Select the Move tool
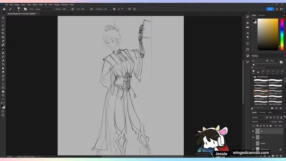 pos(3,18)
